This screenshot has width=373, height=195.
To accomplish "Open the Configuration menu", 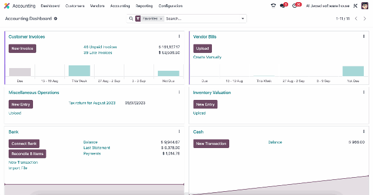I will [170, 6].
